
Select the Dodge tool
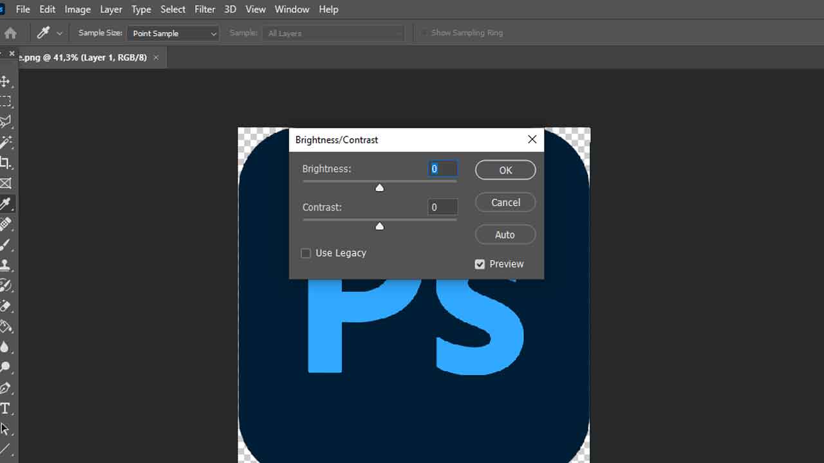click(x=5, y=367)
